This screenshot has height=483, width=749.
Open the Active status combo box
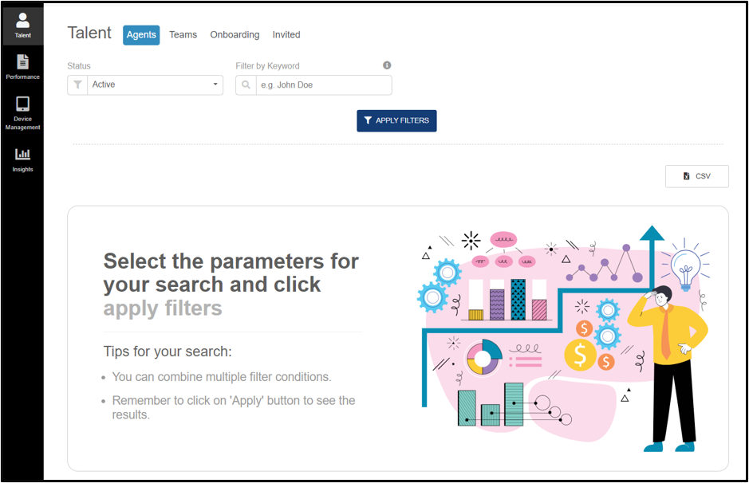145,85
